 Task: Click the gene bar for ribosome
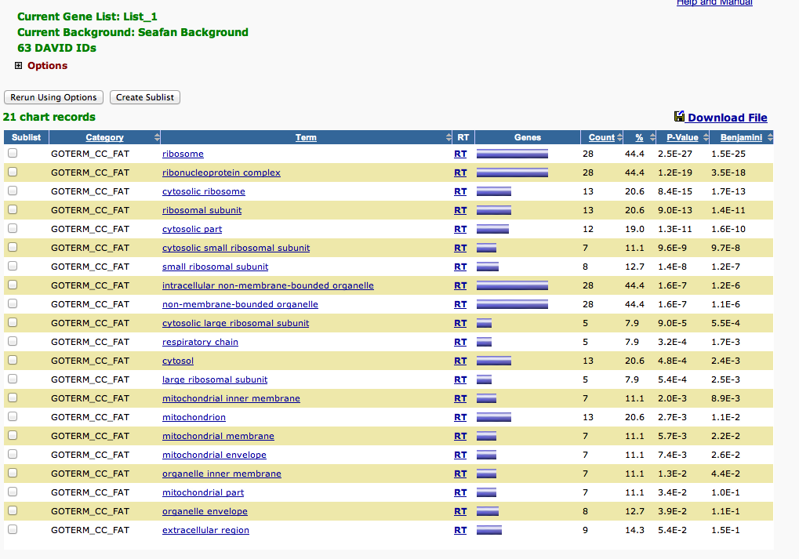[x=512, y=154]
